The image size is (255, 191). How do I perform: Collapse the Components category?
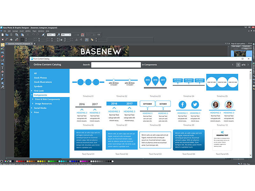[x=32, y=95]
